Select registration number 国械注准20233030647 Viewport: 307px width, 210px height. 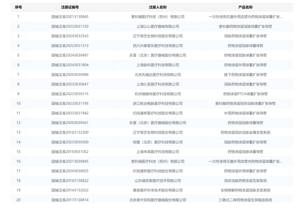tap(70, 84)
